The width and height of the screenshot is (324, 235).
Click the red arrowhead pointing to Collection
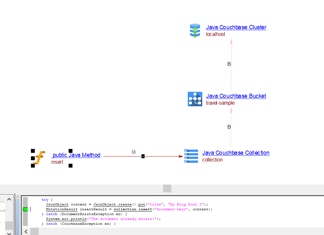(x=181, y=156)
